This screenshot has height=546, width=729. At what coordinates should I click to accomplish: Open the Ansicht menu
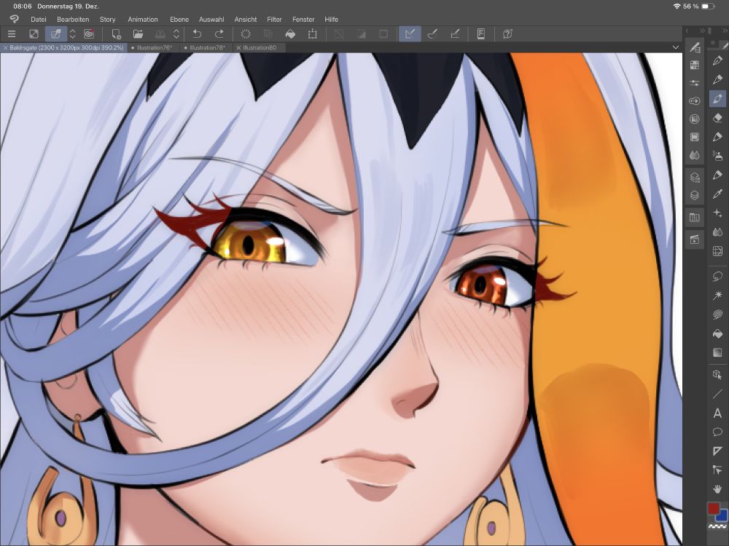point(246,20)
